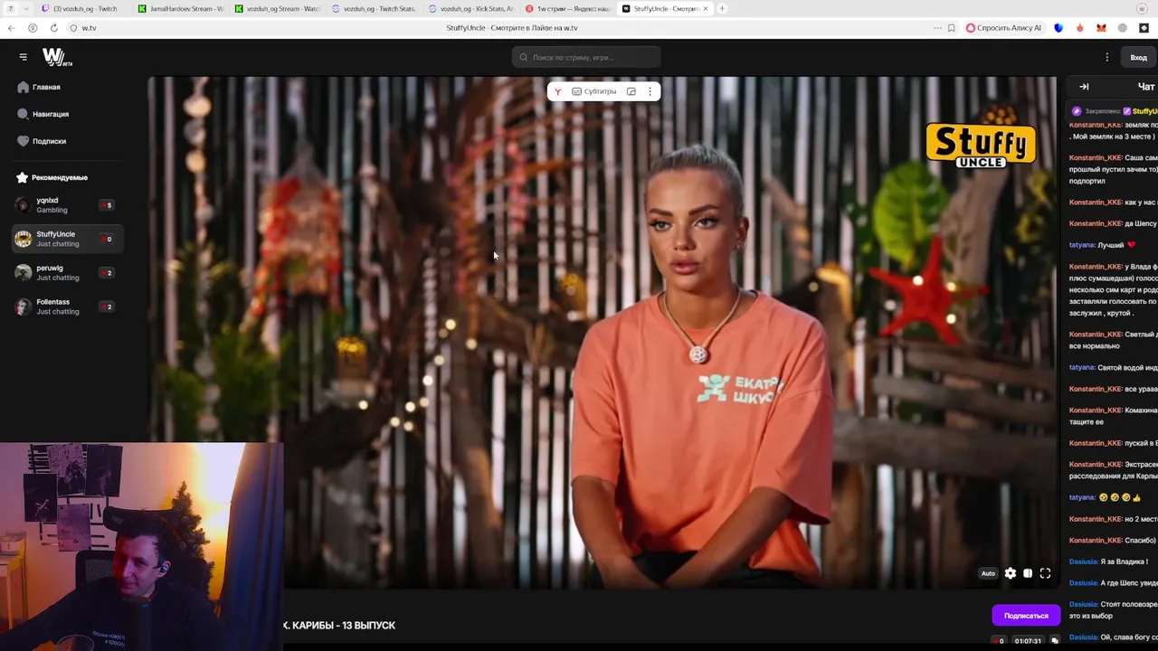The width and height of the screenshot is (1158, 651).
Task: Click the stream title 'КАРИБЫ - 13 ВЫПУСК'
Action: (344, 626)
